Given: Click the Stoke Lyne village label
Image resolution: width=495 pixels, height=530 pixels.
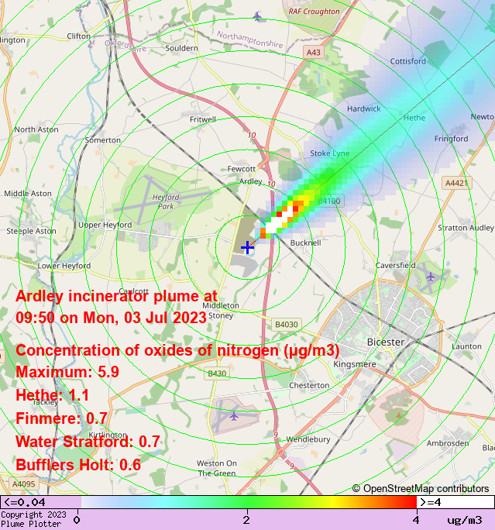Looking at the screenshot, I should click(x=330, y=153).
